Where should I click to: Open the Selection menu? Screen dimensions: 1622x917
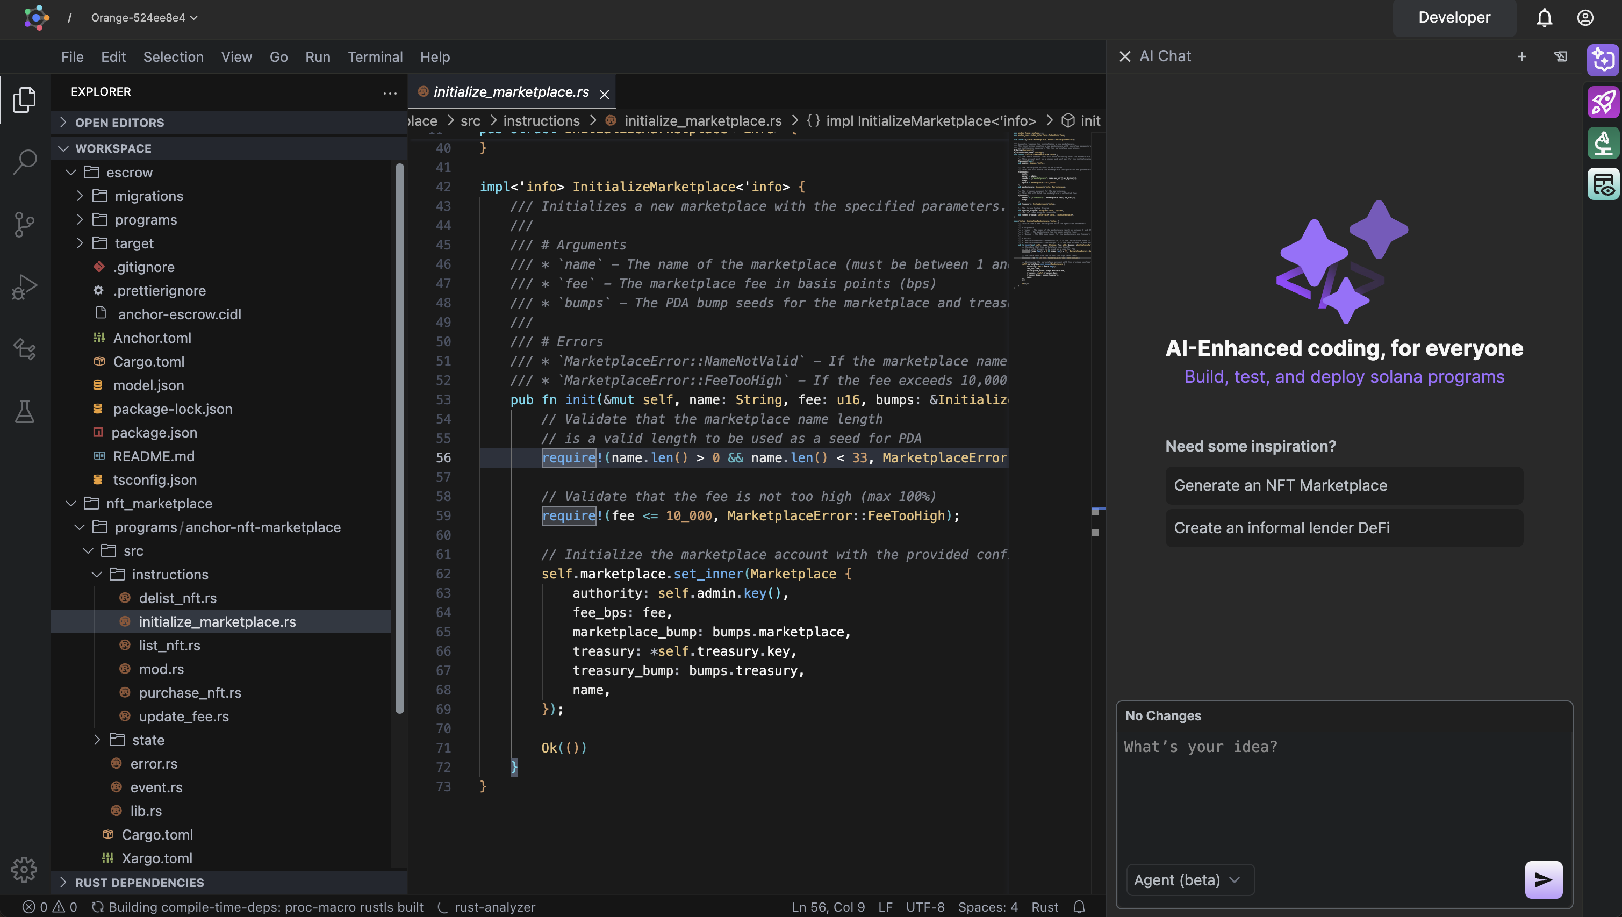173,56
